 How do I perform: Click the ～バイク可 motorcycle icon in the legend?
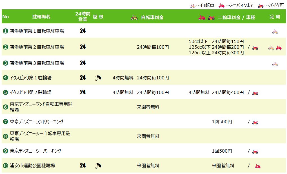(261, 6)
